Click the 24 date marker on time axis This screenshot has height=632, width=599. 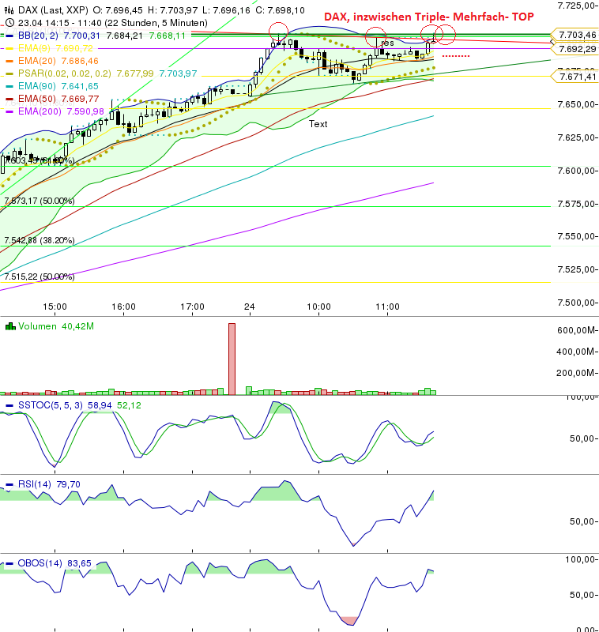pos(250,307)
